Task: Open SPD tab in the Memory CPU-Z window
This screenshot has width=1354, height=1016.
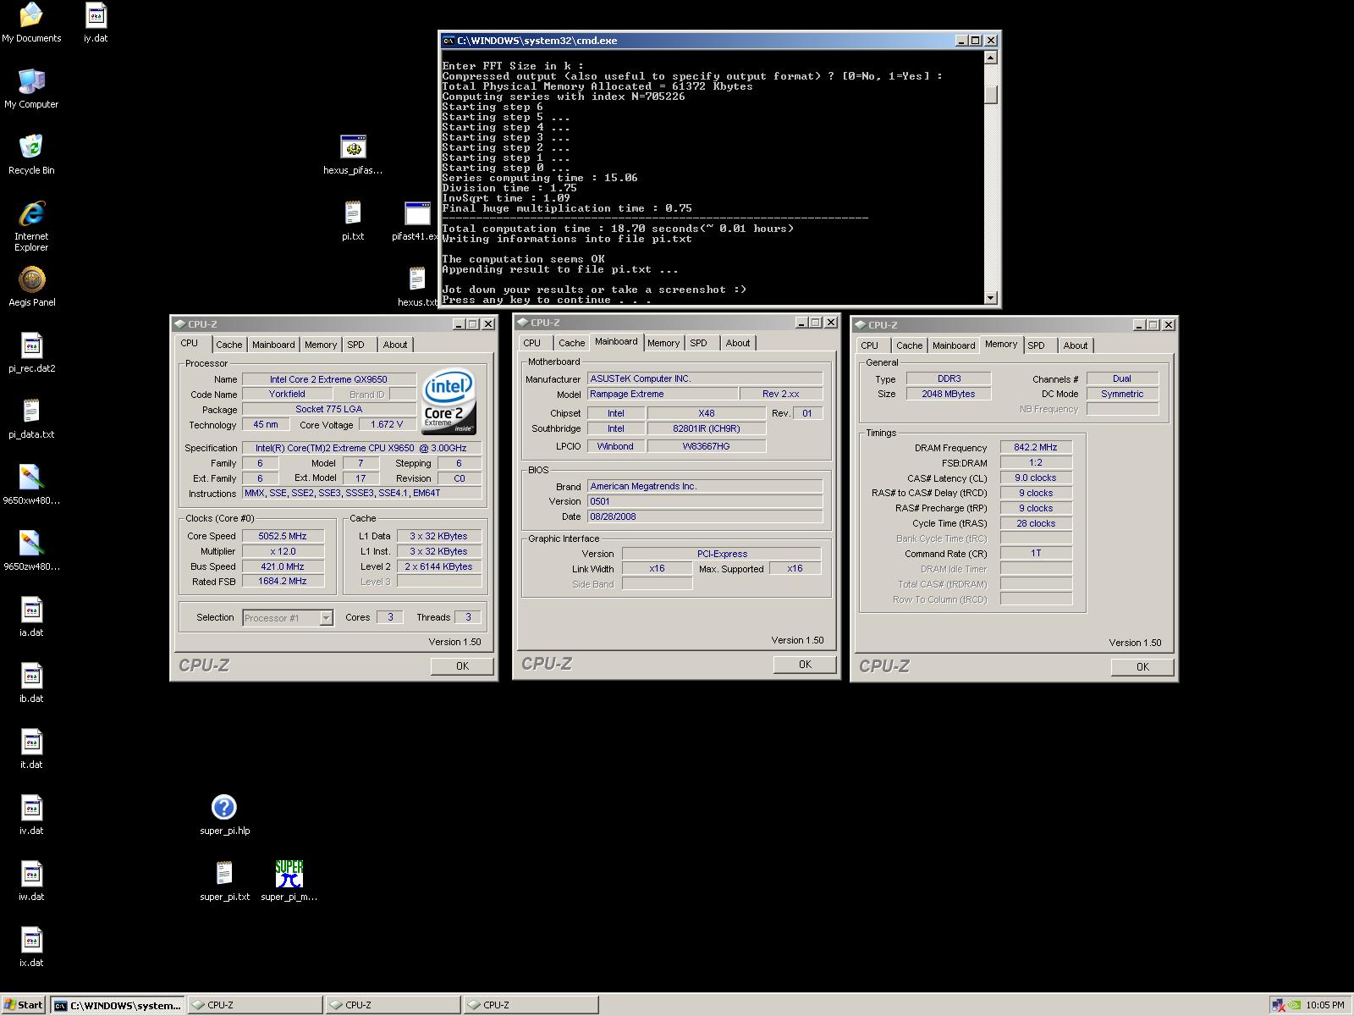Action: (x=1037, y=345)
